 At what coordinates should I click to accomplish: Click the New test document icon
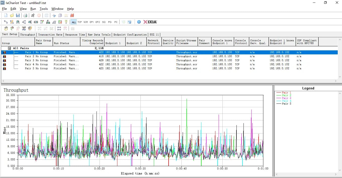tap(6, 15)
